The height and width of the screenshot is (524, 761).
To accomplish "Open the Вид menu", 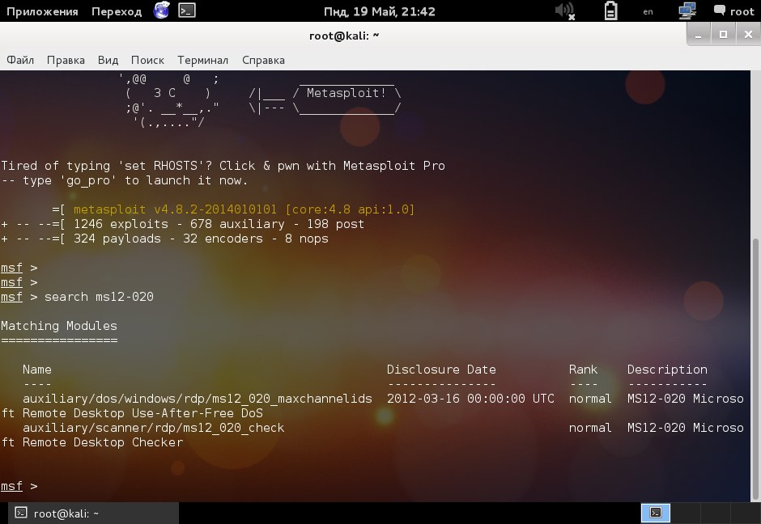I will tap(108, 60).
